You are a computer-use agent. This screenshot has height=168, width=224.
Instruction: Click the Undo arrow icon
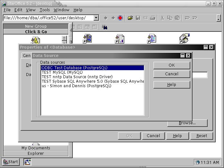(x=187, y=18)
